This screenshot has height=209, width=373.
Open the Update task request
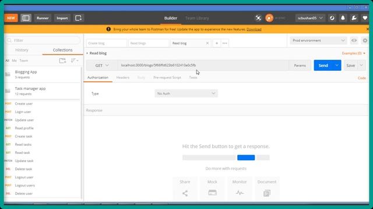pos(24,161)
